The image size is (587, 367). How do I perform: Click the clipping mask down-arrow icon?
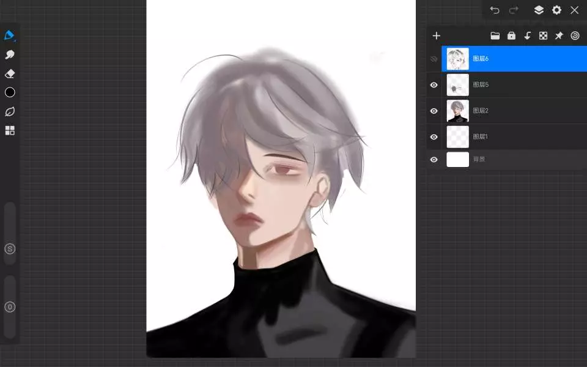pyautogui.click(x=527, y=35)
